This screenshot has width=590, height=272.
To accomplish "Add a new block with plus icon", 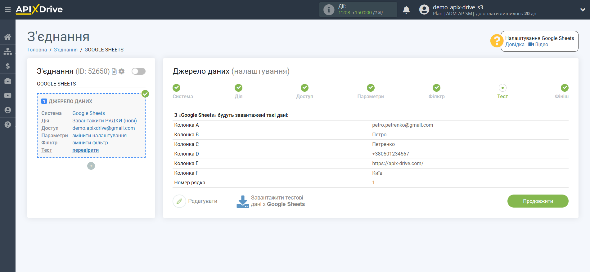I will pyautogui.click(x=91, y=166).
